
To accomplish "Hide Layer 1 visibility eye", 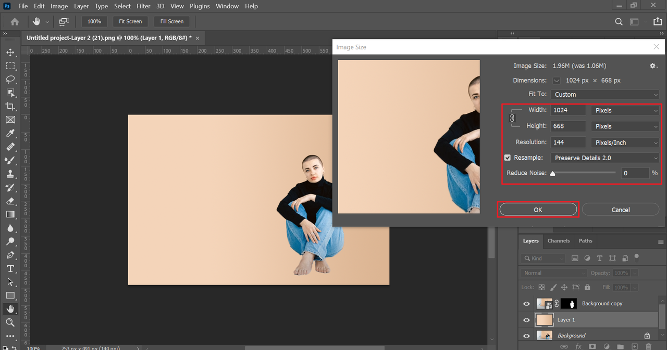I will [x=526, y=320].
